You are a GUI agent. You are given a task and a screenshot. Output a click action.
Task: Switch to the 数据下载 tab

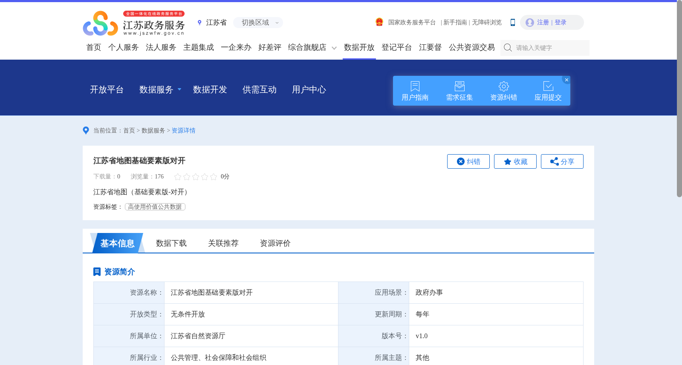(x=171, y=243)
